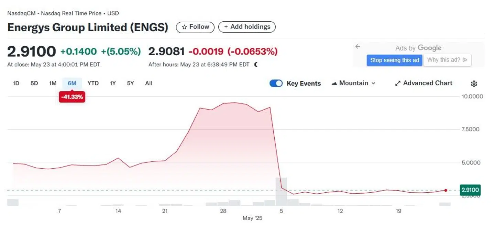The height and width of the screenshot is (227, 495).
Task: Select the 1D time range tab
Action: (x=16, y=83)
